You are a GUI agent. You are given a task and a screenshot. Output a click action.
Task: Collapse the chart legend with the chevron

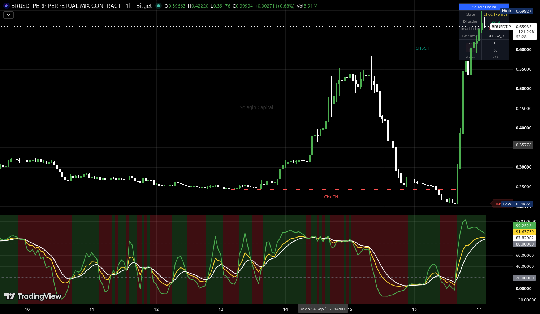coord(8,15)
